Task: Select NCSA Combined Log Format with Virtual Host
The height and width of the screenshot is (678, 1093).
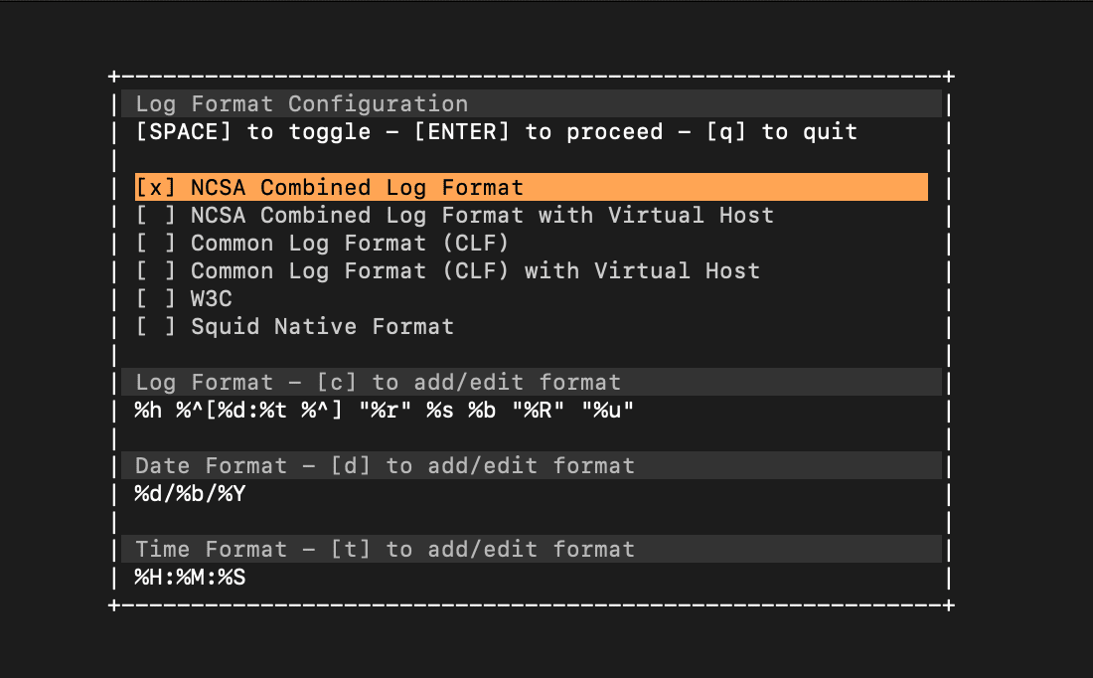Action: 482,216
